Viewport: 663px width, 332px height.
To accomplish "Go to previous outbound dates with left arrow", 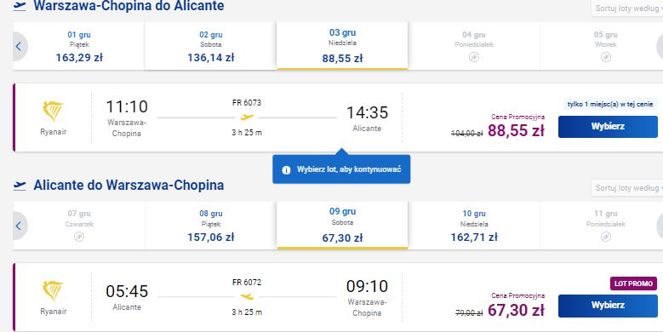I will coord(19,46).
